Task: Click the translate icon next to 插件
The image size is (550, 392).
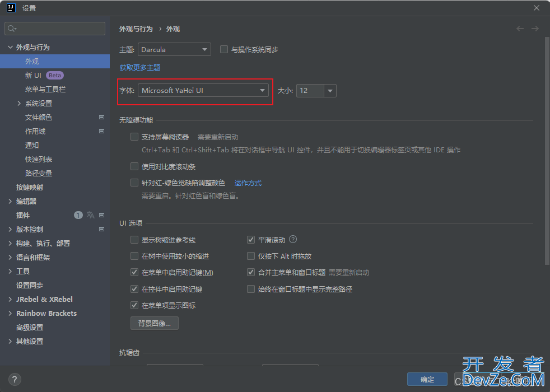Action: point(91,215)
